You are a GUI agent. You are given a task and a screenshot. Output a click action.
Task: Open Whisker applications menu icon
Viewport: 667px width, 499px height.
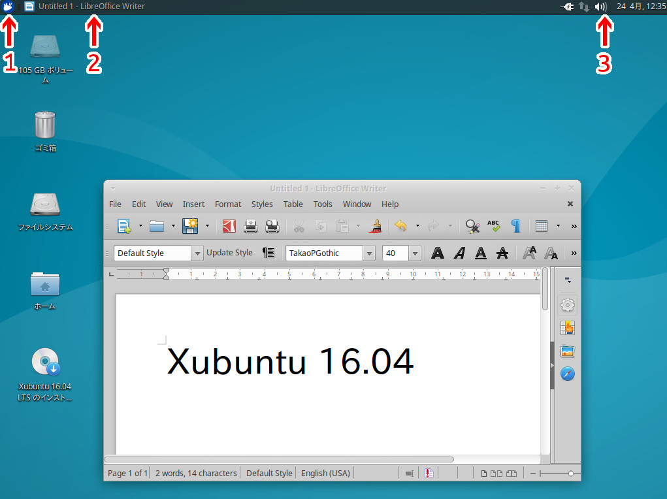8,7
